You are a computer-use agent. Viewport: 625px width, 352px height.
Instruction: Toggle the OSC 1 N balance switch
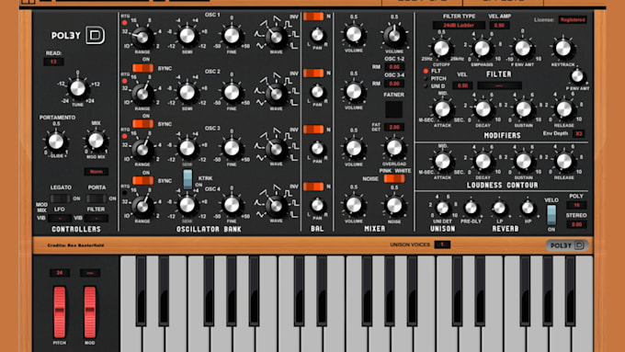313,17
